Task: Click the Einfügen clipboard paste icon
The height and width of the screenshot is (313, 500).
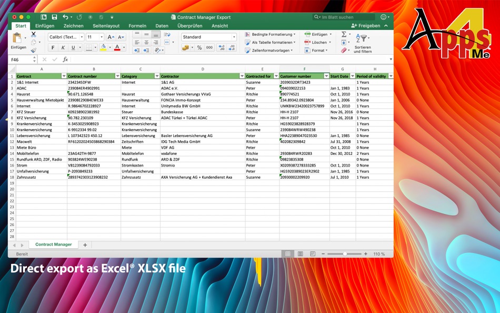Action: click(x=17, y=38)
